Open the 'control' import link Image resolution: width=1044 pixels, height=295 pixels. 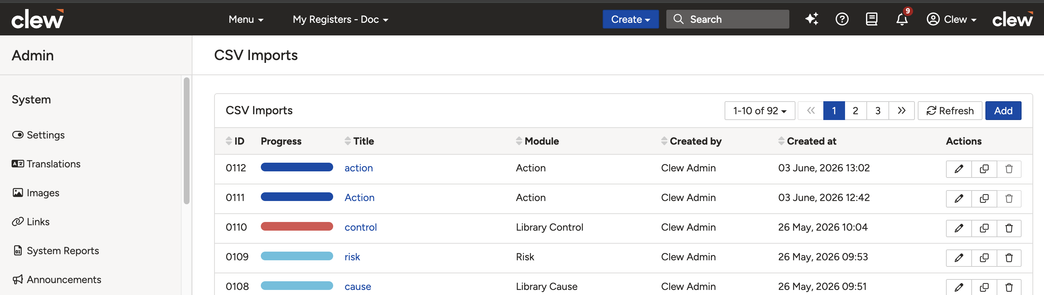(x=361, y=227)
